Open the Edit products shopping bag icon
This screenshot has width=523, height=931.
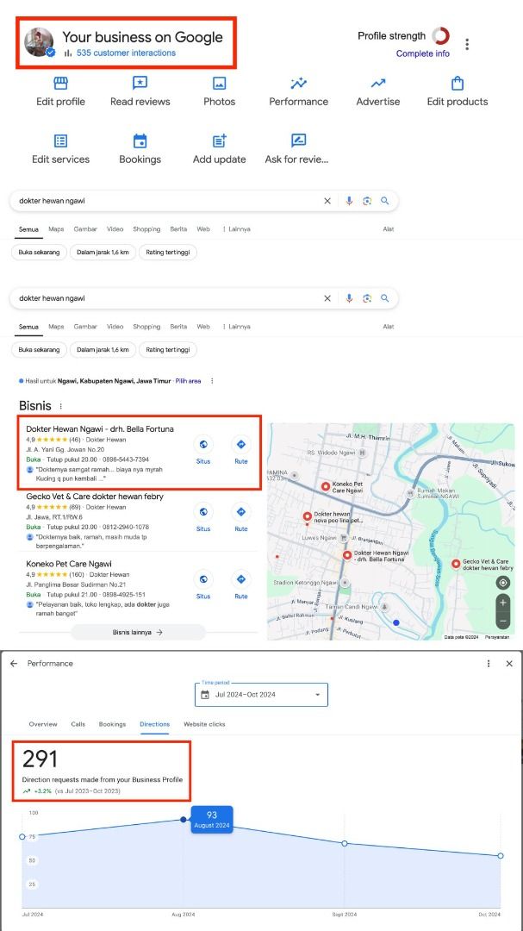[x=458, y=84]
